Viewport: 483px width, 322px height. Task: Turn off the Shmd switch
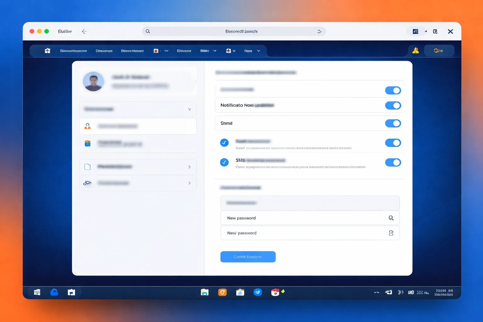[393, 123]
